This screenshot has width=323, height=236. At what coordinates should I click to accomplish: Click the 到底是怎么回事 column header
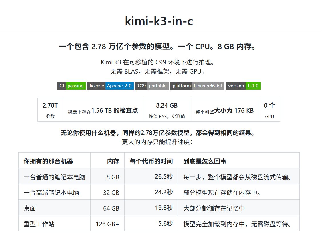click(239, 161)
